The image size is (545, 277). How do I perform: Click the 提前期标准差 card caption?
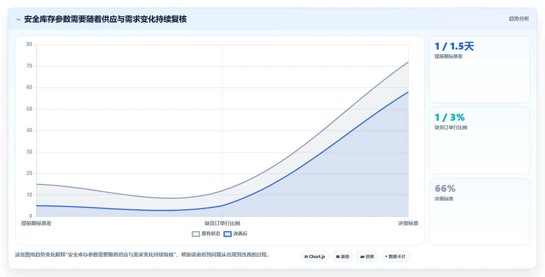pyautogui.click(x=449, y=56)
